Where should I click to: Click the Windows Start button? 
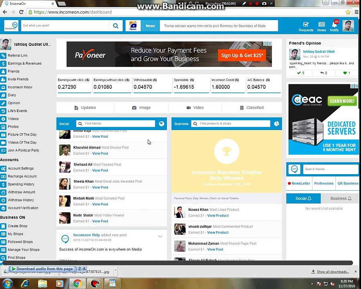[x=7, y=283]
